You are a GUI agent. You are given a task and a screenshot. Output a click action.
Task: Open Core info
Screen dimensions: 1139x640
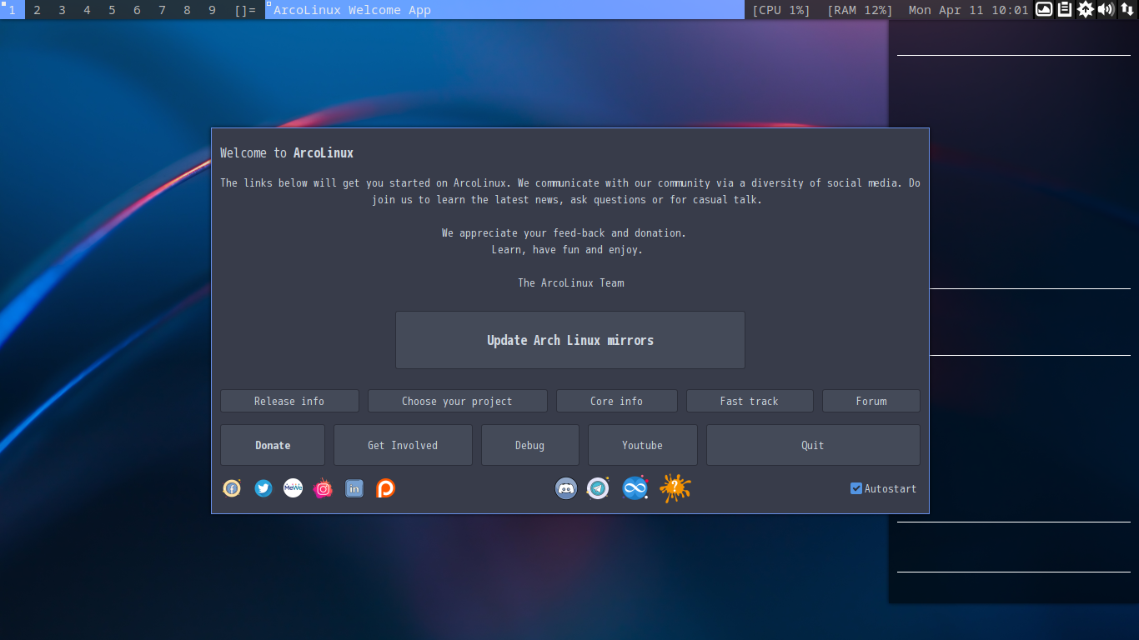coord(617,401)
